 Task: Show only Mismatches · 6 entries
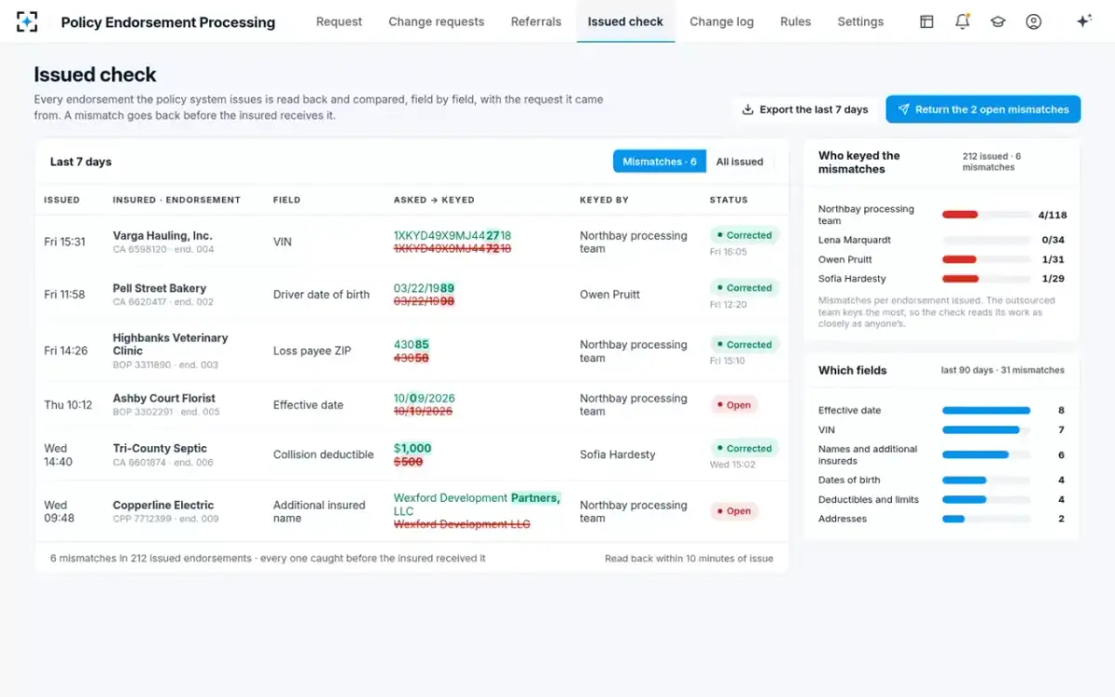[x=660, y=162]
